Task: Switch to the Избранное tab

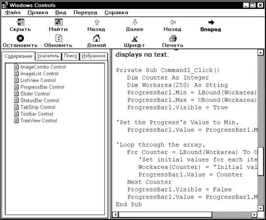Action: click(94, 56)
